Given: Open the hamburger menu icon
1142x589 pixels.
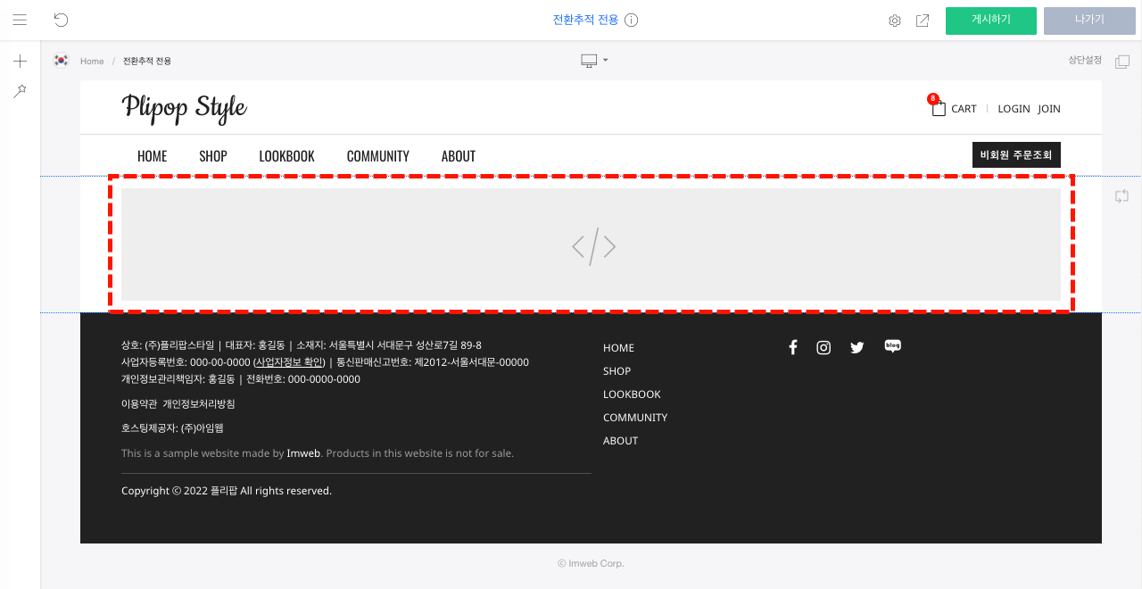Looking at the screenshot, I should (x=20, y=20).
